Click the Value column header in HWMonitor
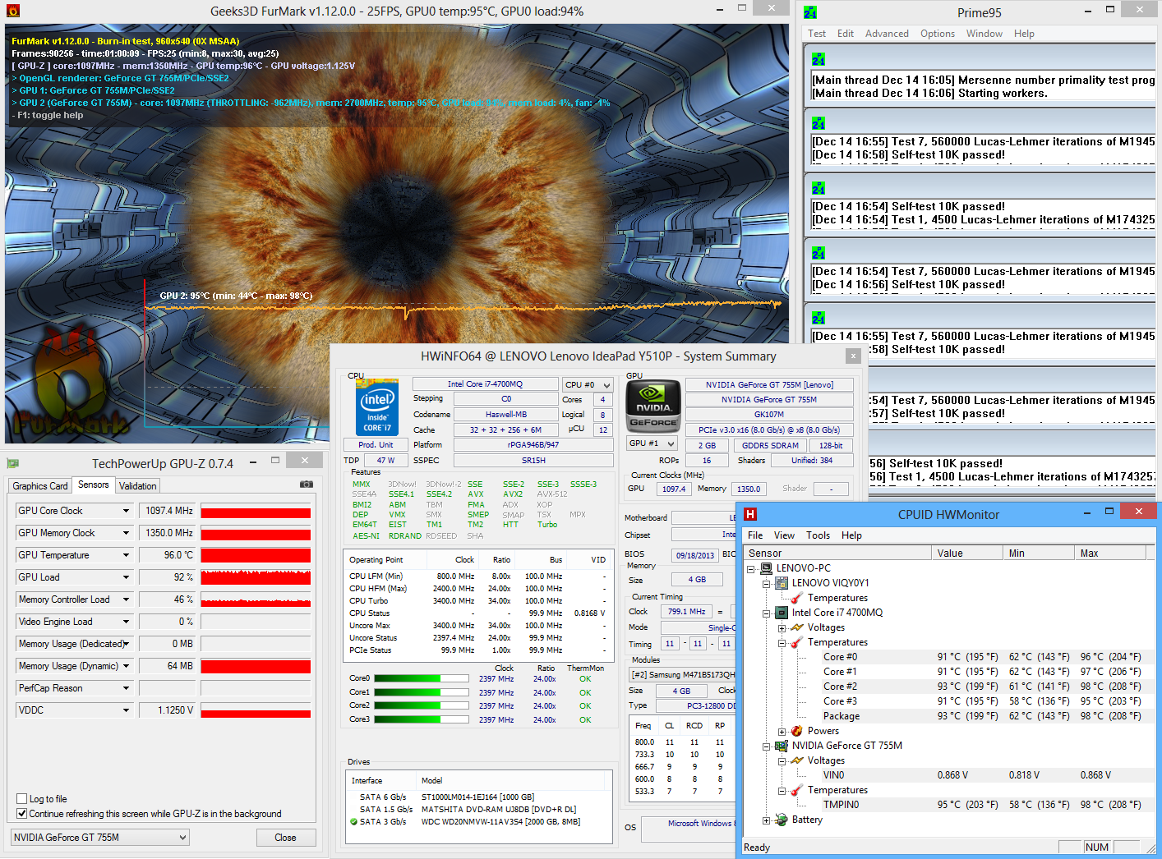1162x859 pixels. click(x=967, y=554)
